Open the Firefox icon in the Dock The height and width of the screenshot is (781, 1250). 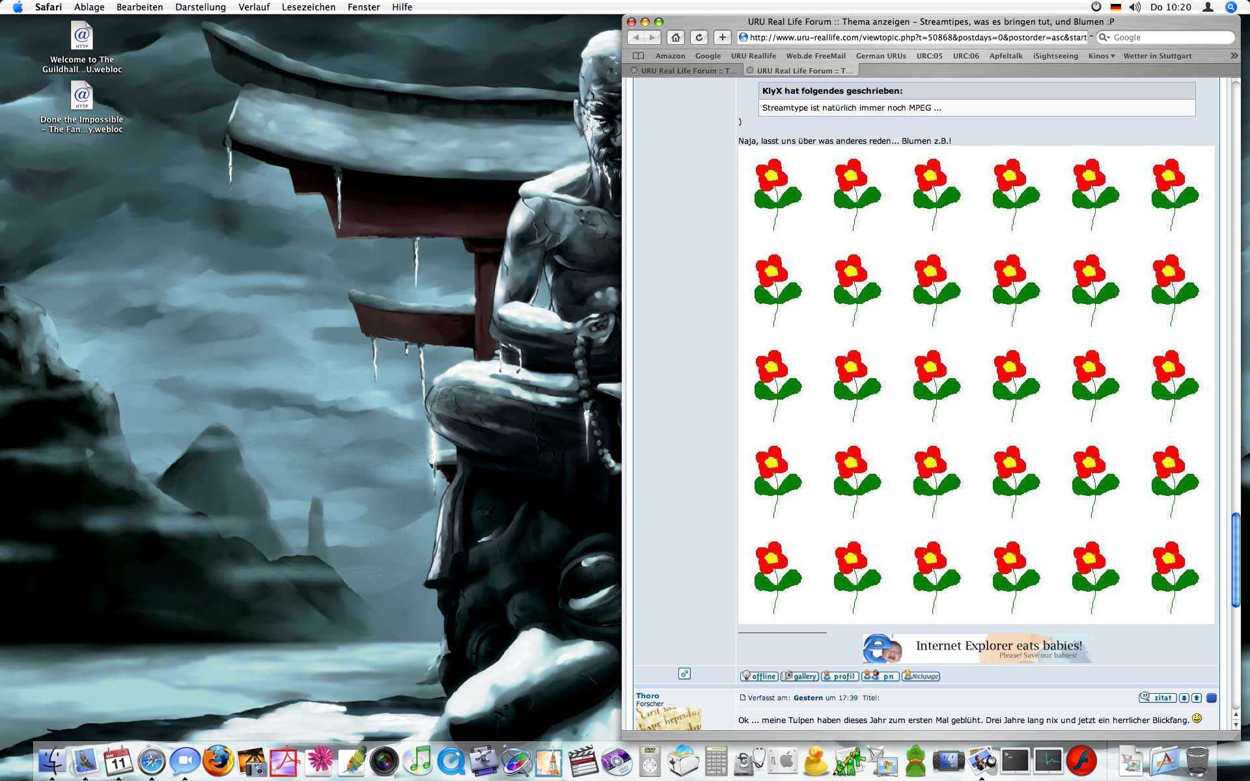pos(218,760)
